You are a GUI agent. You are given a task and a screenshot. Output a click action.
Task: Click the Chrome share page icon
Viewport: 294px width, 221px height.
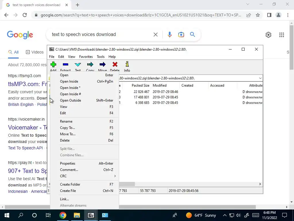tap(249, 15)
